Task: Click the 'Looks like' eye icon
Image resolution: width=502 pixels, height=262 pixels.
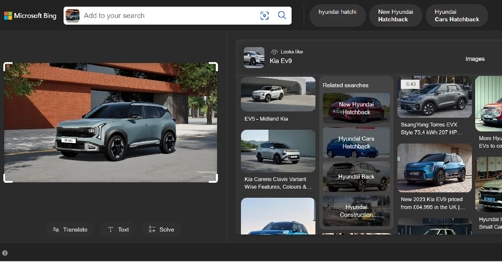Action: tap(275, 51)
